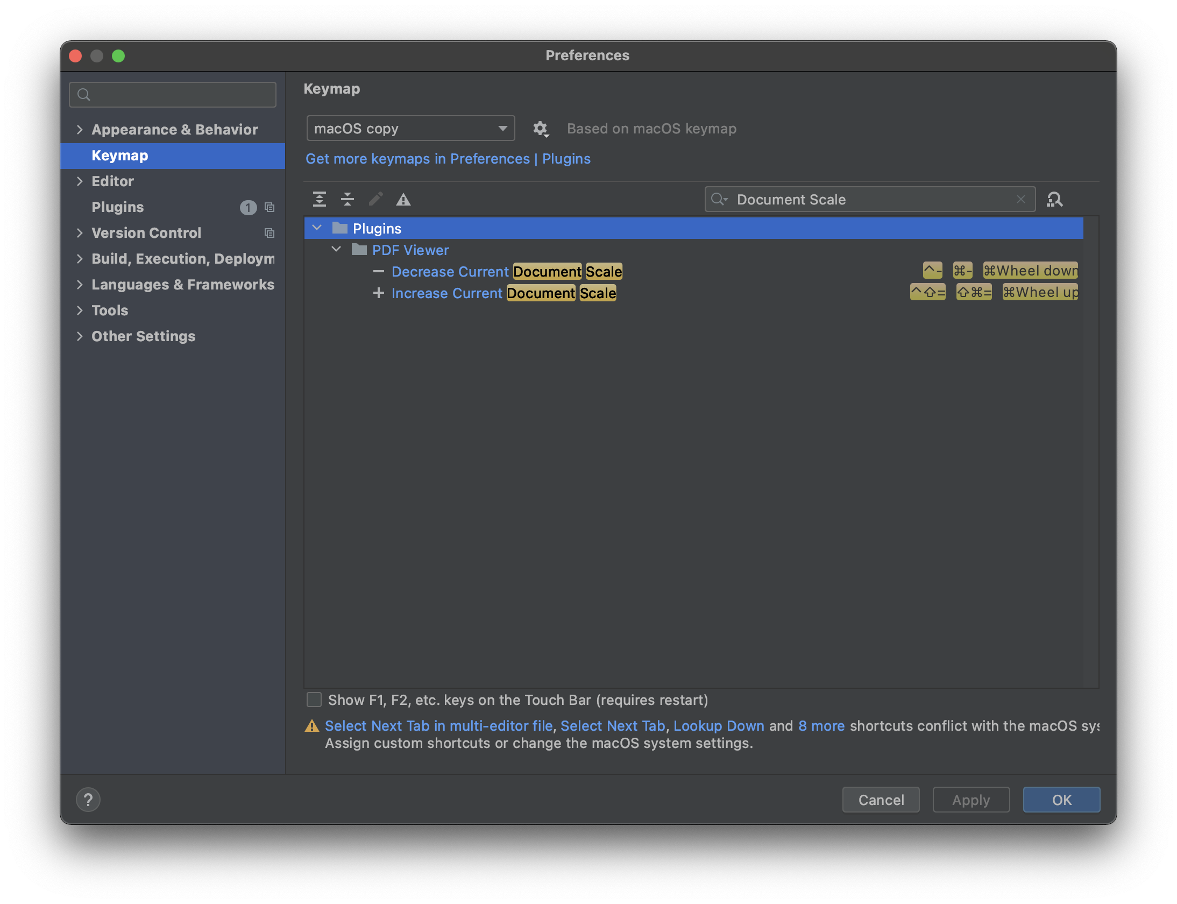Select Keymap in the sidebar
Screen dimensions: 1177x904
coord(119,156)
